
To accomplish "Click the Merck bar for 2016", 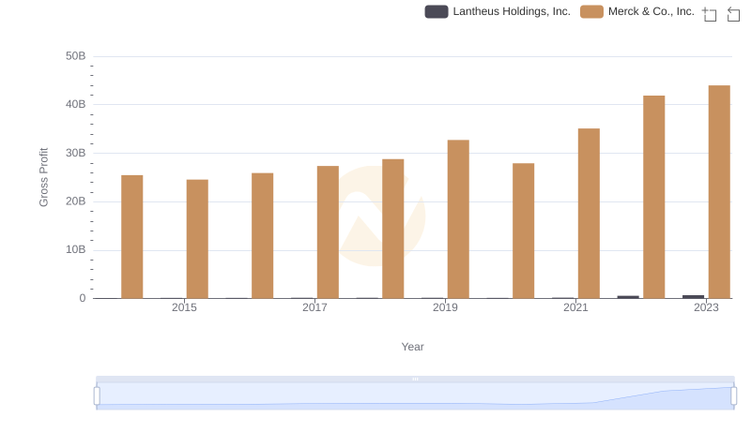I will coord(263,235).
